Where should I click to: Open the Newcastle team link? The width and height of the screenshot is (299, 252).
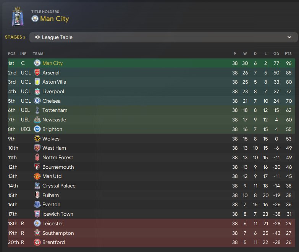[x=54, y=120]
